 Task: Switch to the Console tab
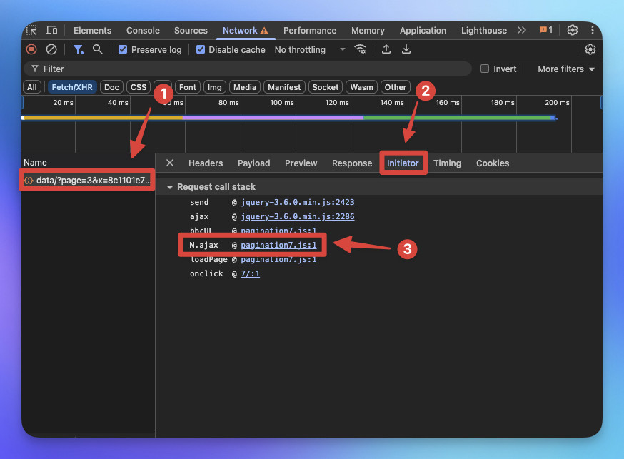tap(143, 30)
